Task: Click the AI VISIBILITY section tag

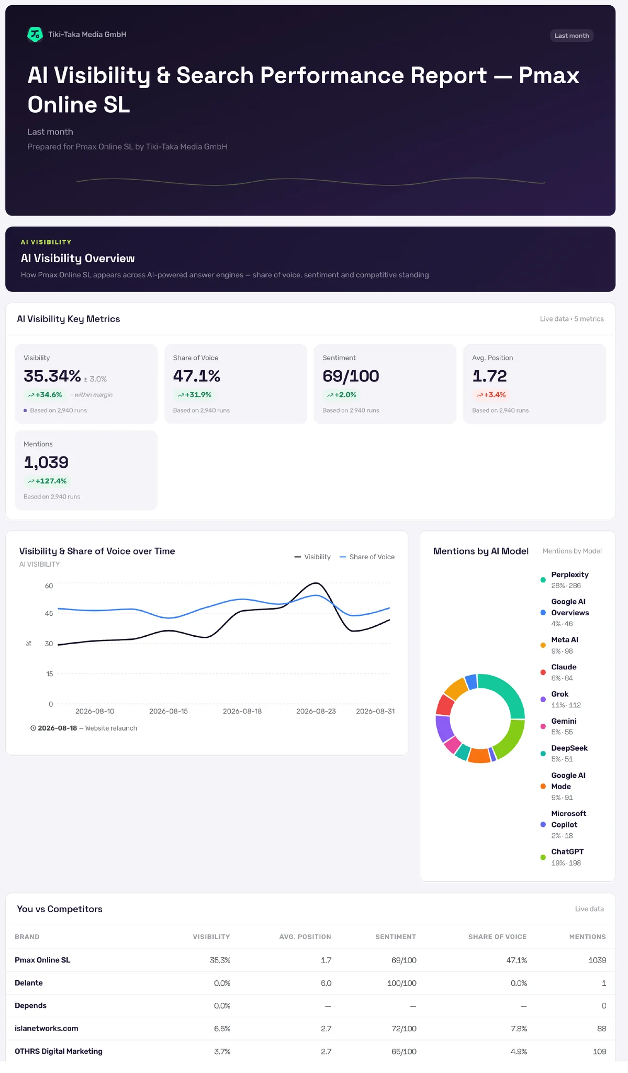Action: pos(46,242)
